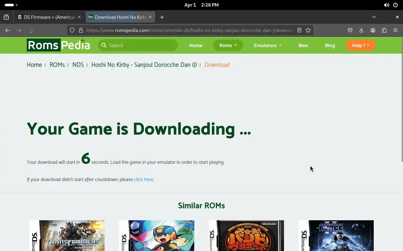Click the 'Your Game is Downloading' heading
The height and width of the screenshot is (251, 403).
tap(139, 129)
